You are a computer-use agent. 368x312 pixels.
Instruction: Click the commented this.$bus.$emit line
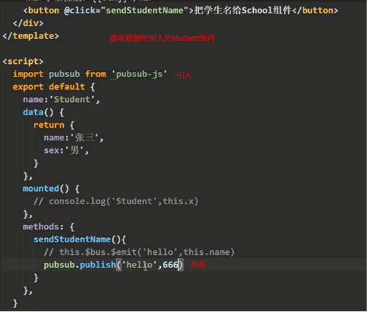139,252
